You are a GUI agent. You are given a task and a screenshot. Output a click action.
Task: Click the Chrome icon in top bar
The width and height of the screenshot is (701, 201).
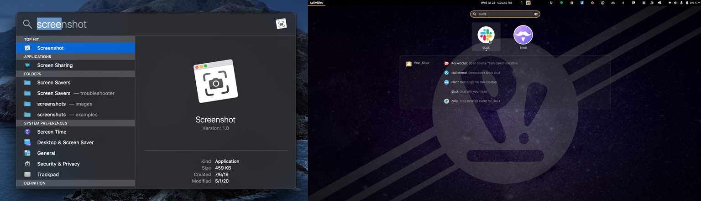coord(572,3)
